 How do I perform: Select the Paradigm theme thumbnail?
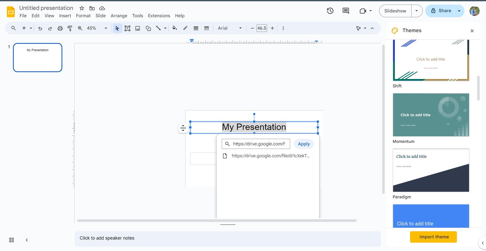(x=431, y=170)
